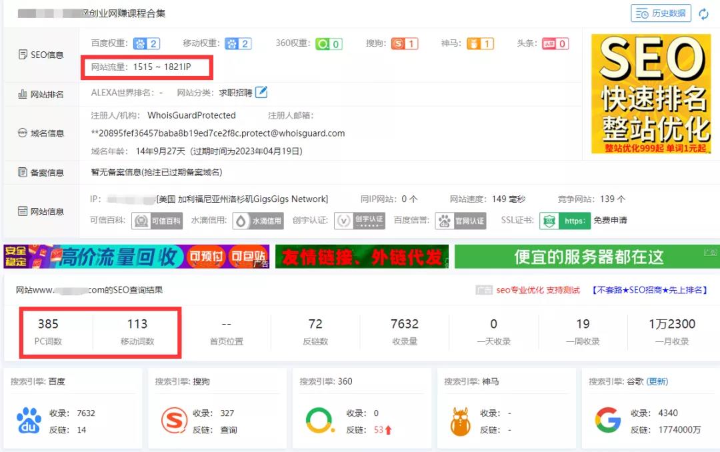This screenshot has height=452, width=720.
Task: Click the 百度权重 paw badge
Action: pyautogui.click(x=147, y=44)
